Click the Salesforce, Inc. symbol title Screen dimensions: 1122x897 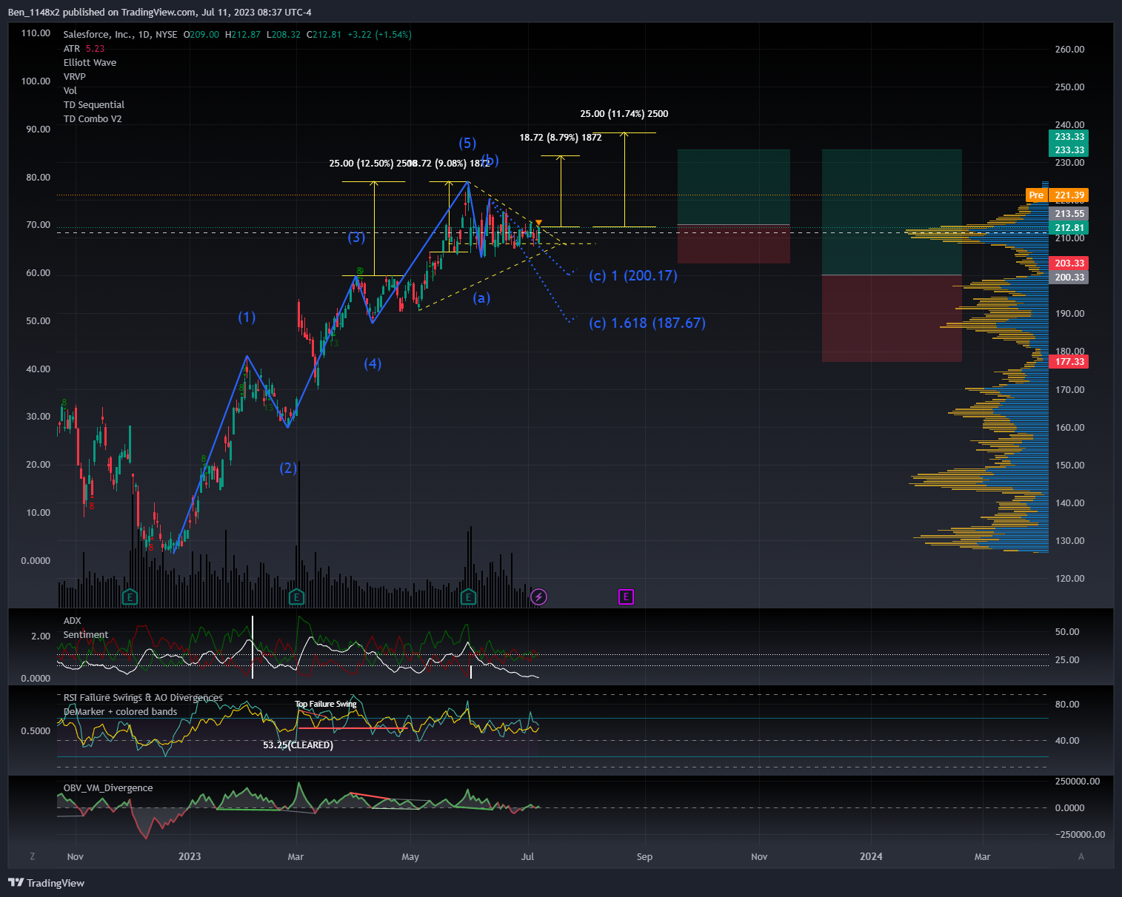[x=98, y=34]
